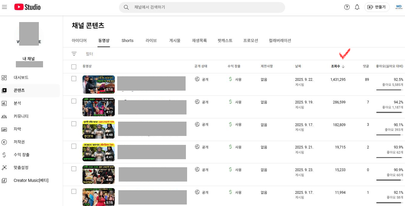
Task: Select checkbox for the 5:18 video
Action: click(x=74, y=79)
